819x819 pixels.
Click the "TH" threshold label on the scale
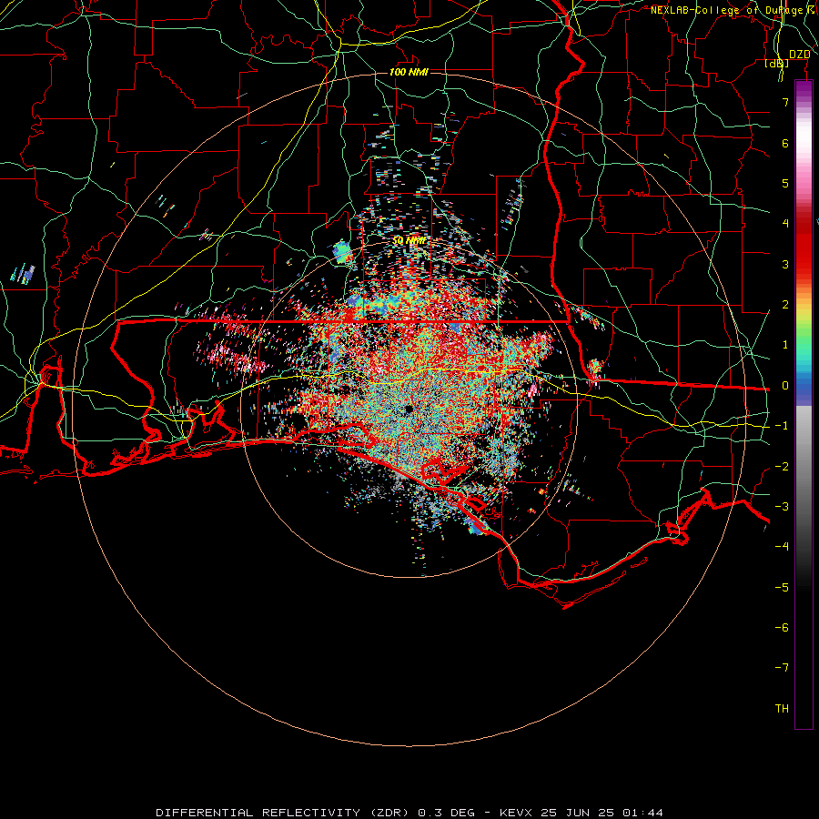[x=782, y=709]
